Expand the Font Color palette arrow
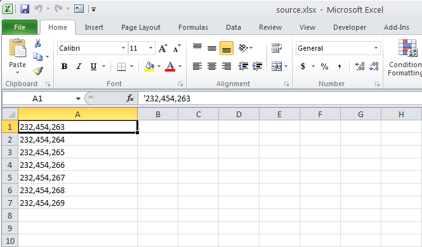The width and height of the screenshot is (422, 247). (x=180, y=66)
